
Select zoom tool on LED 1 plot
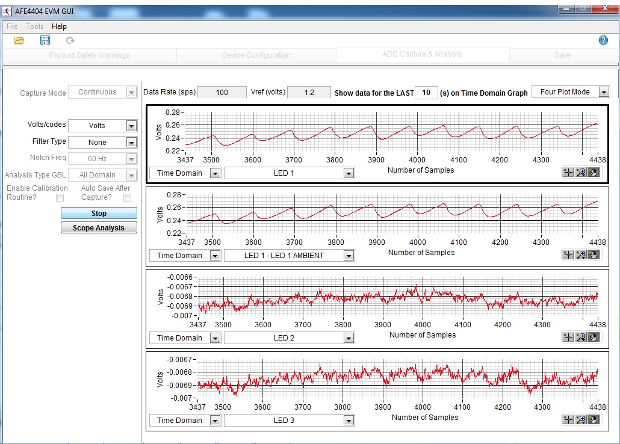[581, 173]
